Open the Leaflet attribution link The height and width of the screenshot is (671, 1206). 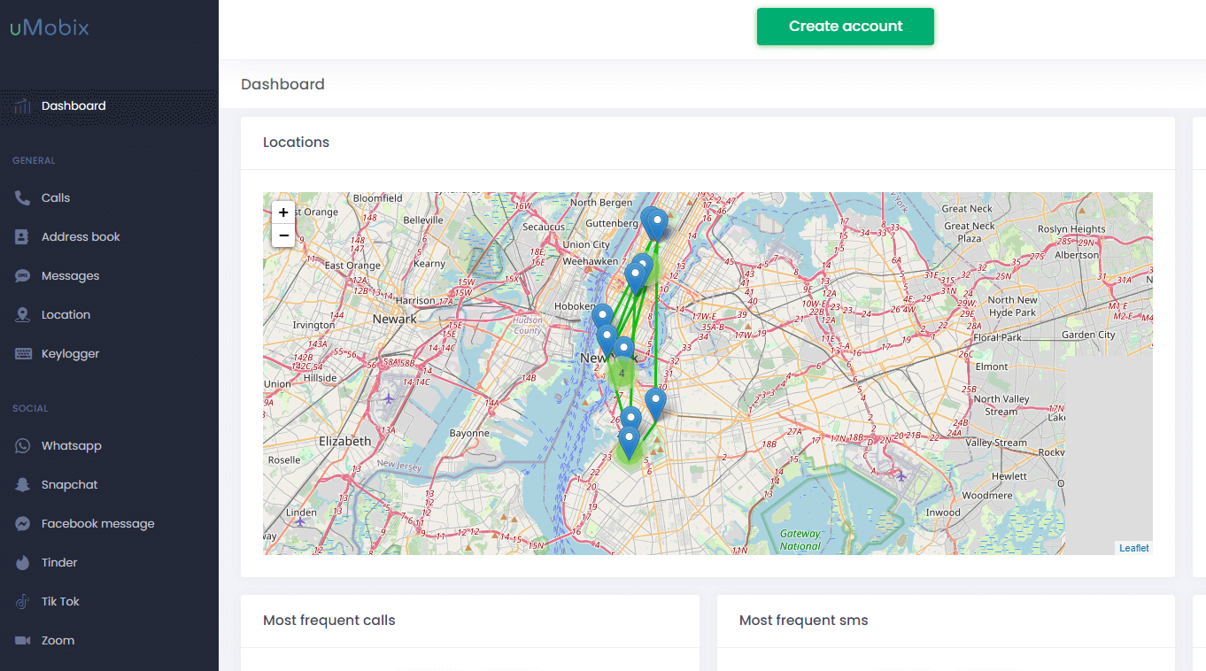(x=1133, y=548)
